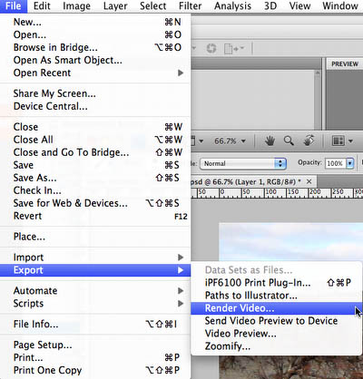Select the Rotate View tool icon
The image size is (363, 379).
(x=309, y=141)
